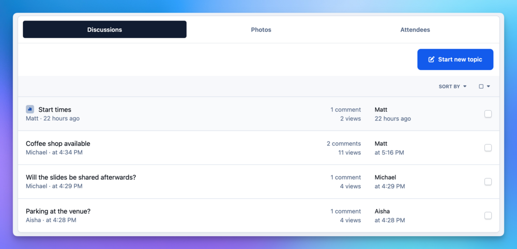Expand the bulk select dropdown arrow
This screenshot has width=517, height=249.
coord(489,87)
